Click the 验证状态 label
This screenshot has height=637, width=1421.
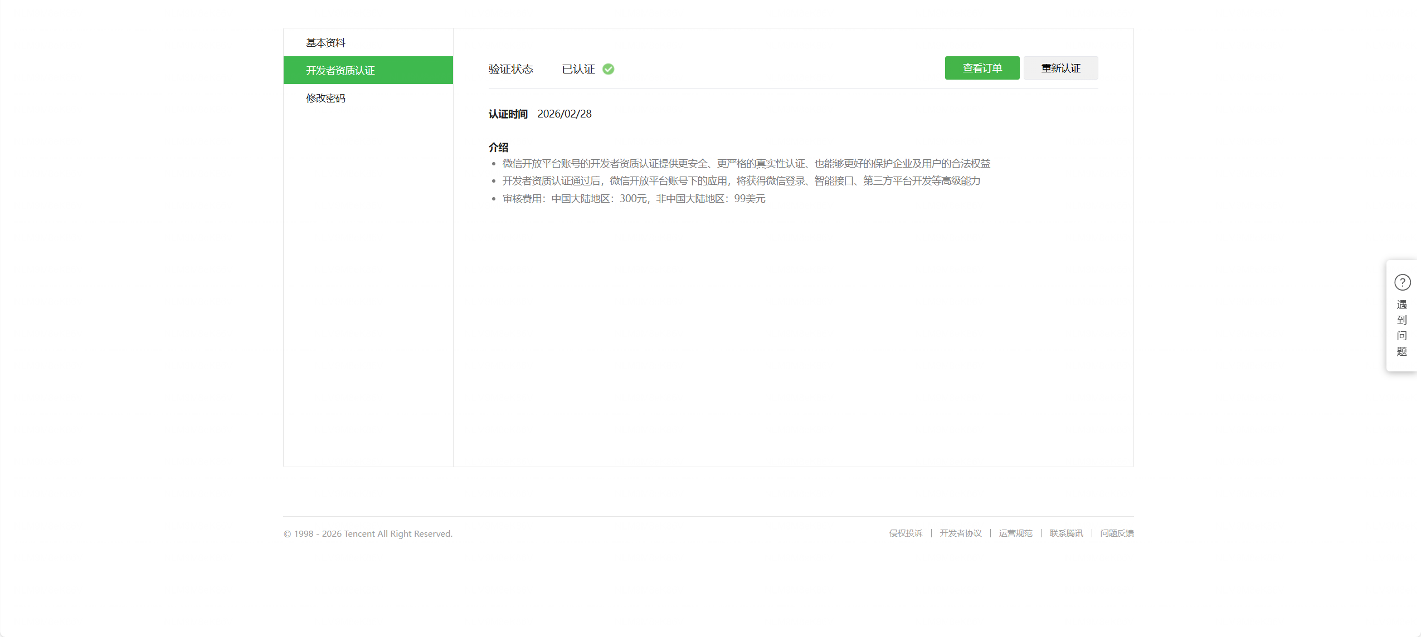coord(510,69)
